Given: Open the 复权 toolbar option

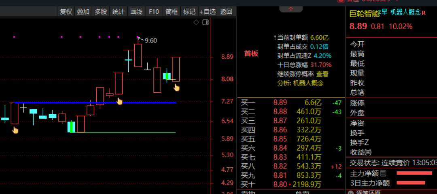Looking at the screenshot, I should tap(66, 11).
